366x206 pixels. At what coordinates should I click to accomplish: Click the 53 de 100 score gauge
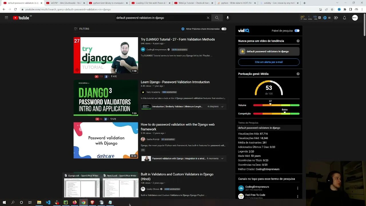(x=269, y=88)
